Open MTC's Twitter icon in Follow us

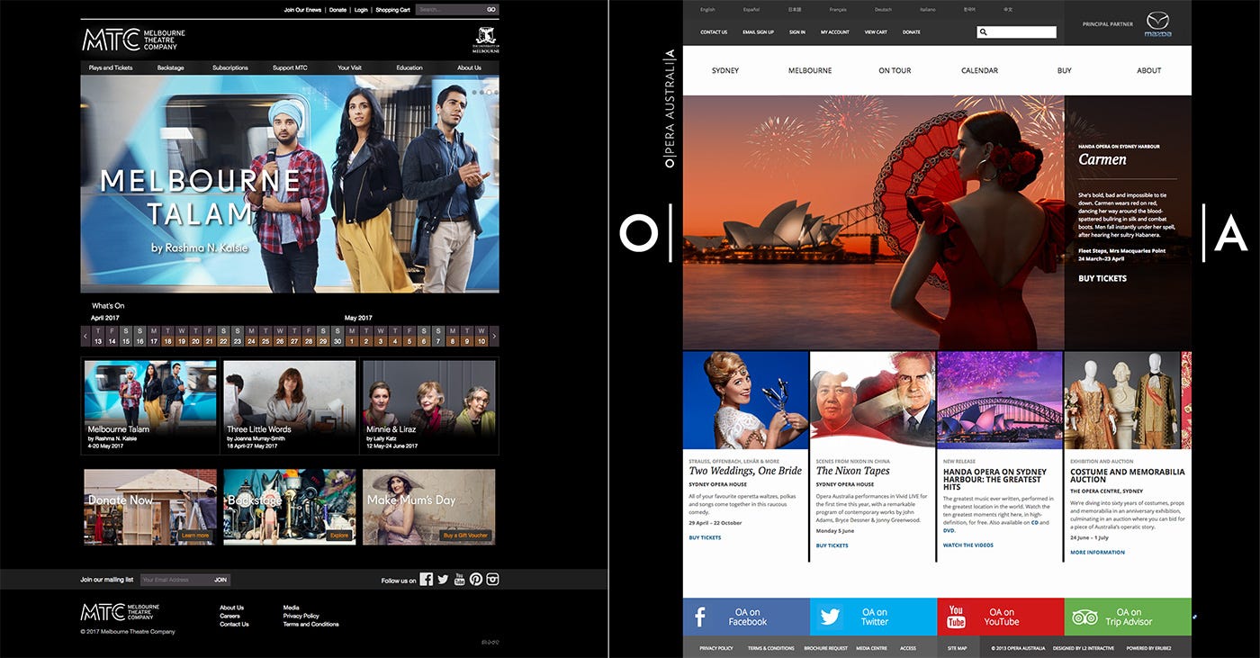(x=443, y=580)
